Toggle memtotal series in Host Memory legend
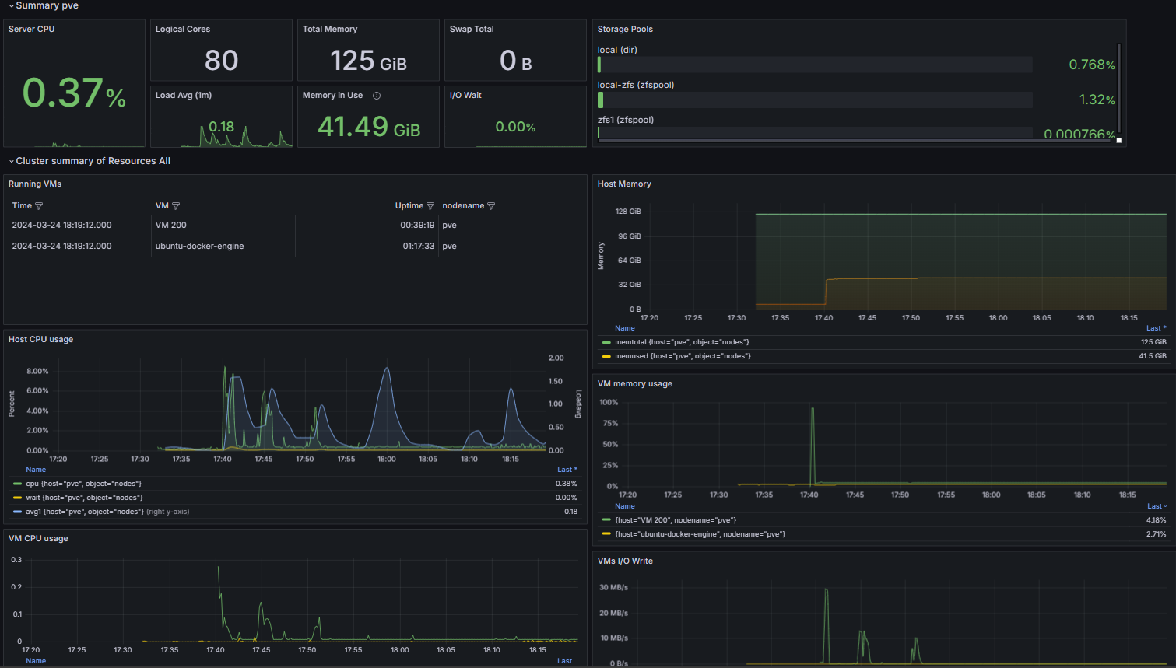Screen dimensions: 1176x668 682,342
